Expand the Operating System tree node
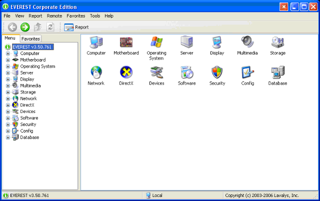This screenshot has width=320, height=201. pyautogui.click(x=8, y=66)
